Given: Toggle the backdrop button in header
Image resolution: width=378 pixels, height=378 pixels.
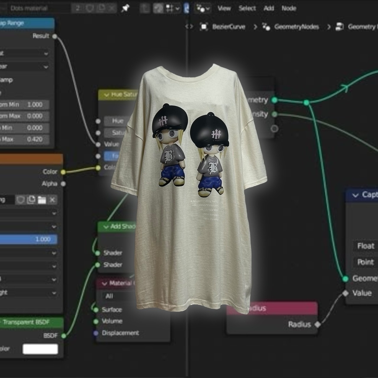Looking at the screenshot, I should point(158,9).
